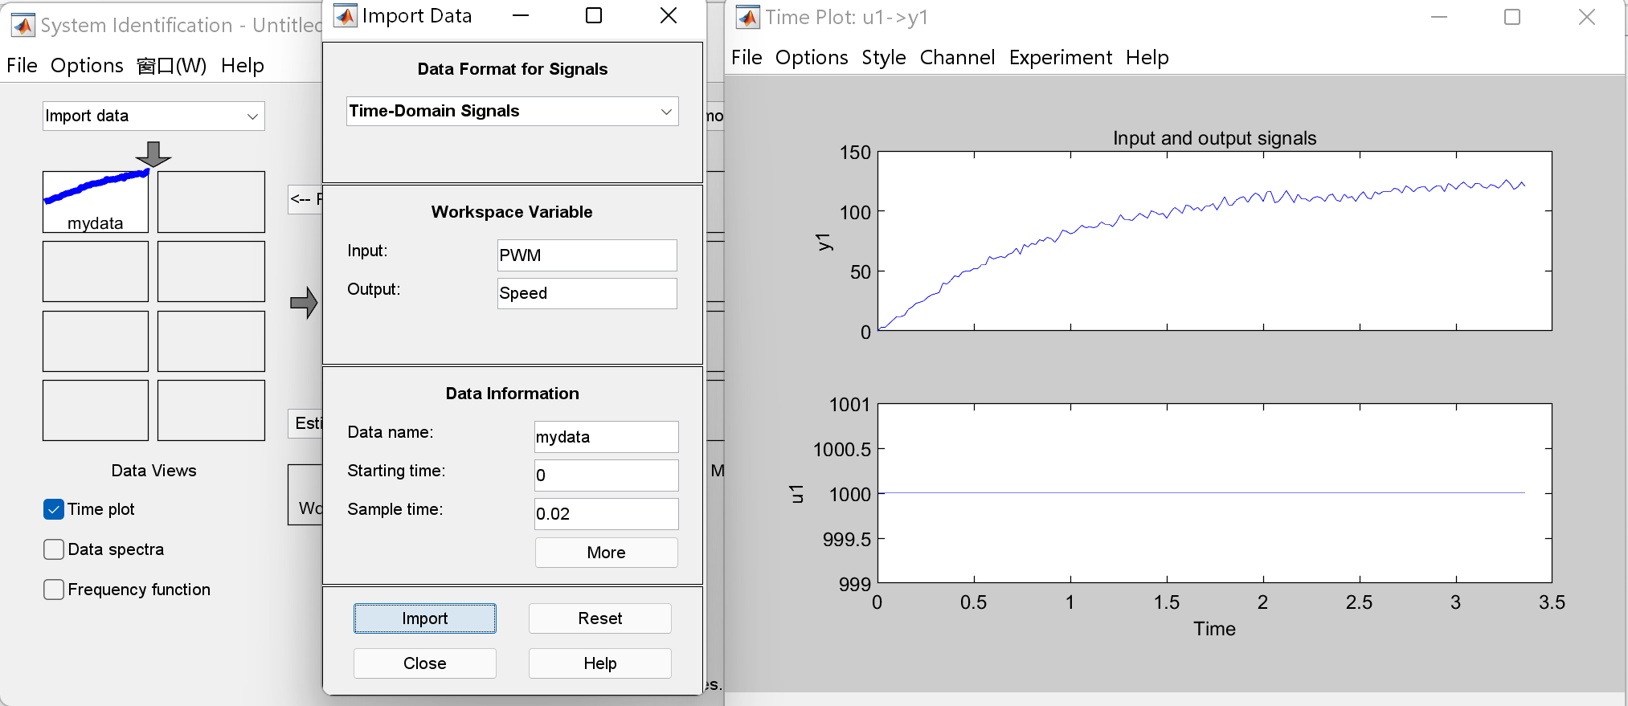Enable the Time plot checkbox

[x=54, y=509]
